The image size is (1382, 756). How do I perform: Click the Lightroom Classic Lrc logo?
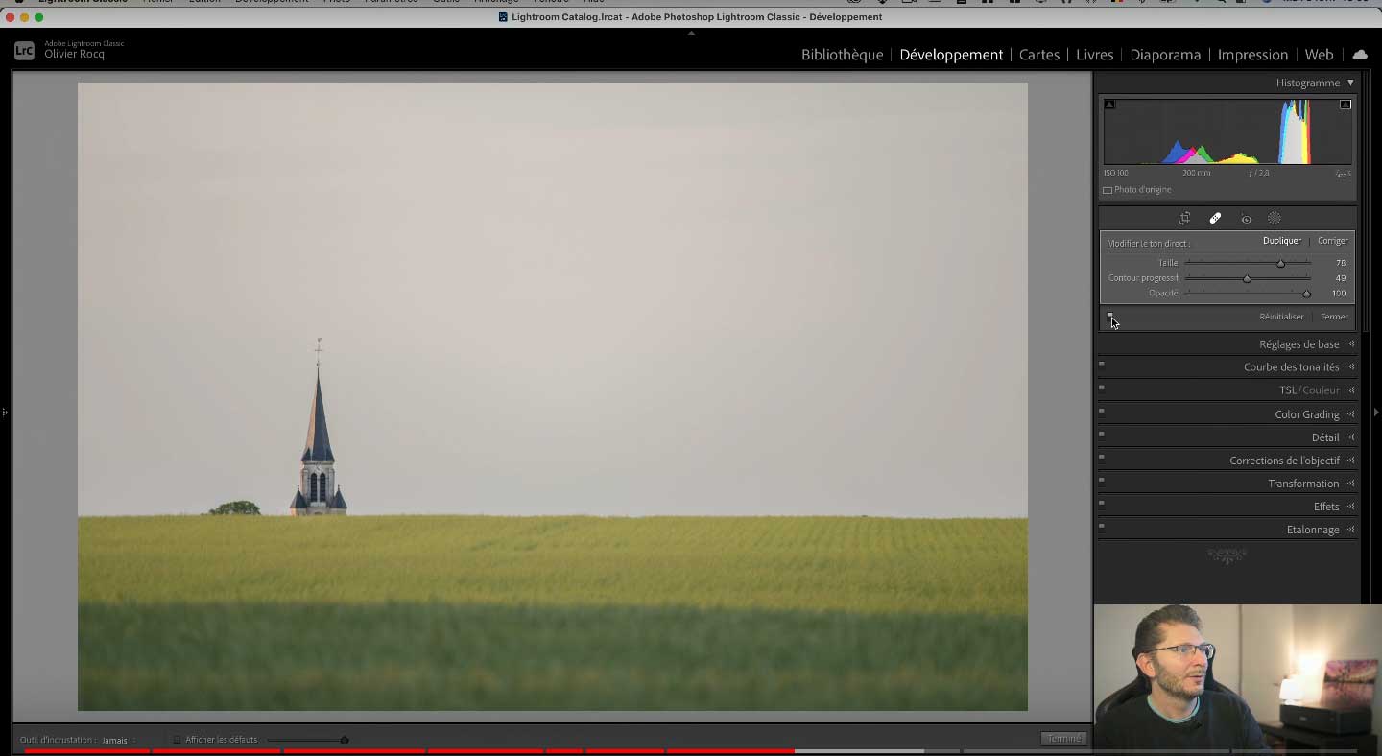coord(24,51)
